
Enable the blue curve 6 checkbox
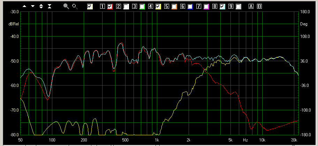pos(190,6)
